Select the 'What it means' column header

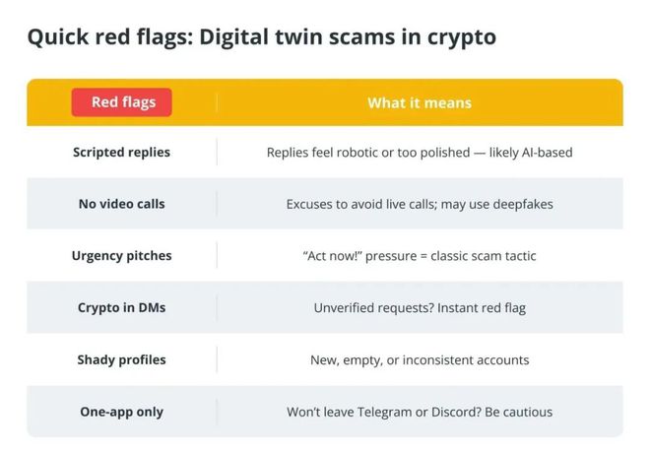coord(420,102)
